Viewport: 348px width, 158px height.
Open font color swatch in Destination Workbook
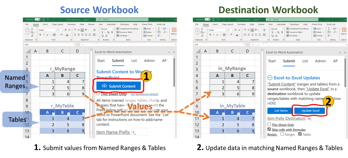237,35
